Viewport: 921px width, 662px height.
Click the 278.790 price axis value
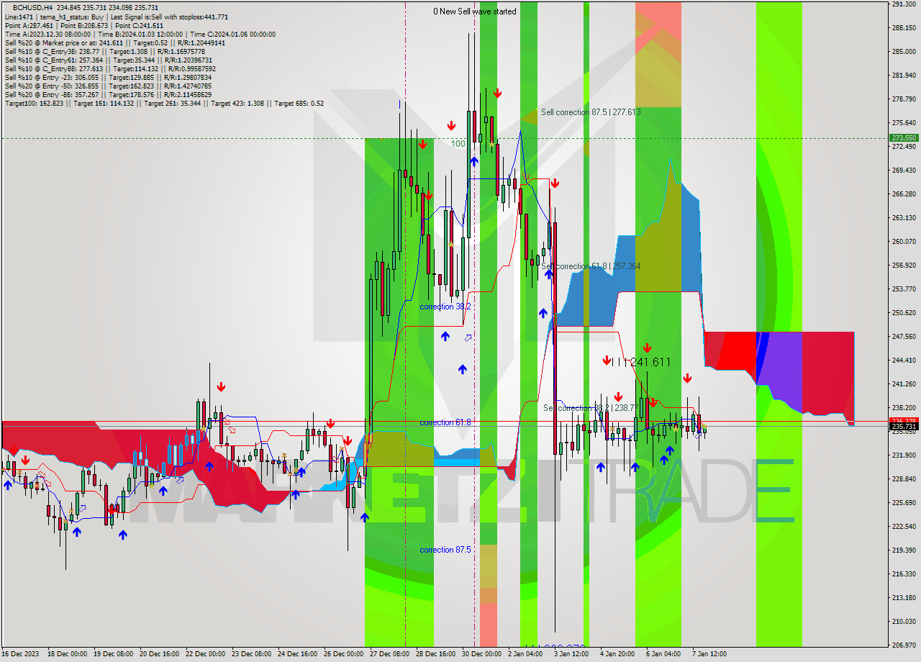904,99
